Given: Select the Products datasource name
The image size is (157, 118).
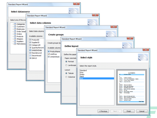Looking at the screenshot, I should 20,37.
